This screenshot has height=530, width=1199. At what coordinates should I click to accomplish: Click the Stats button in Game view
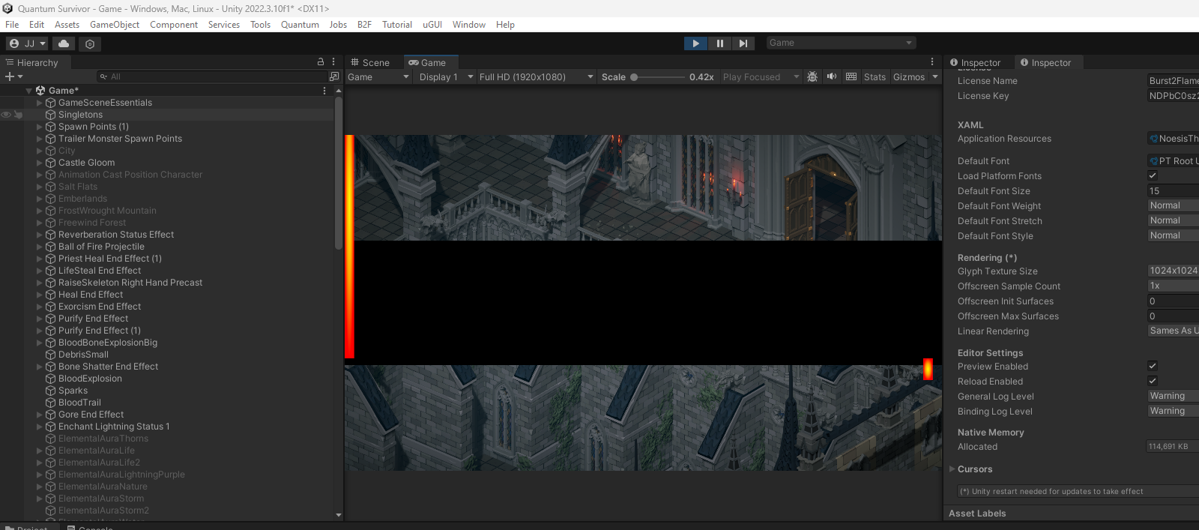click(x=875, y=76)
